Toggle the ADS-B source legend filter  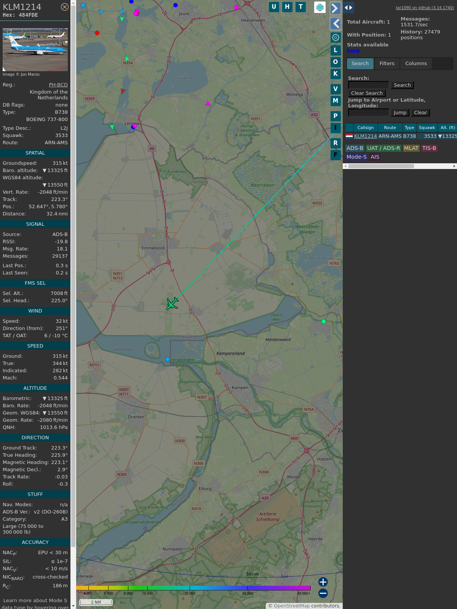pos(355,148)
